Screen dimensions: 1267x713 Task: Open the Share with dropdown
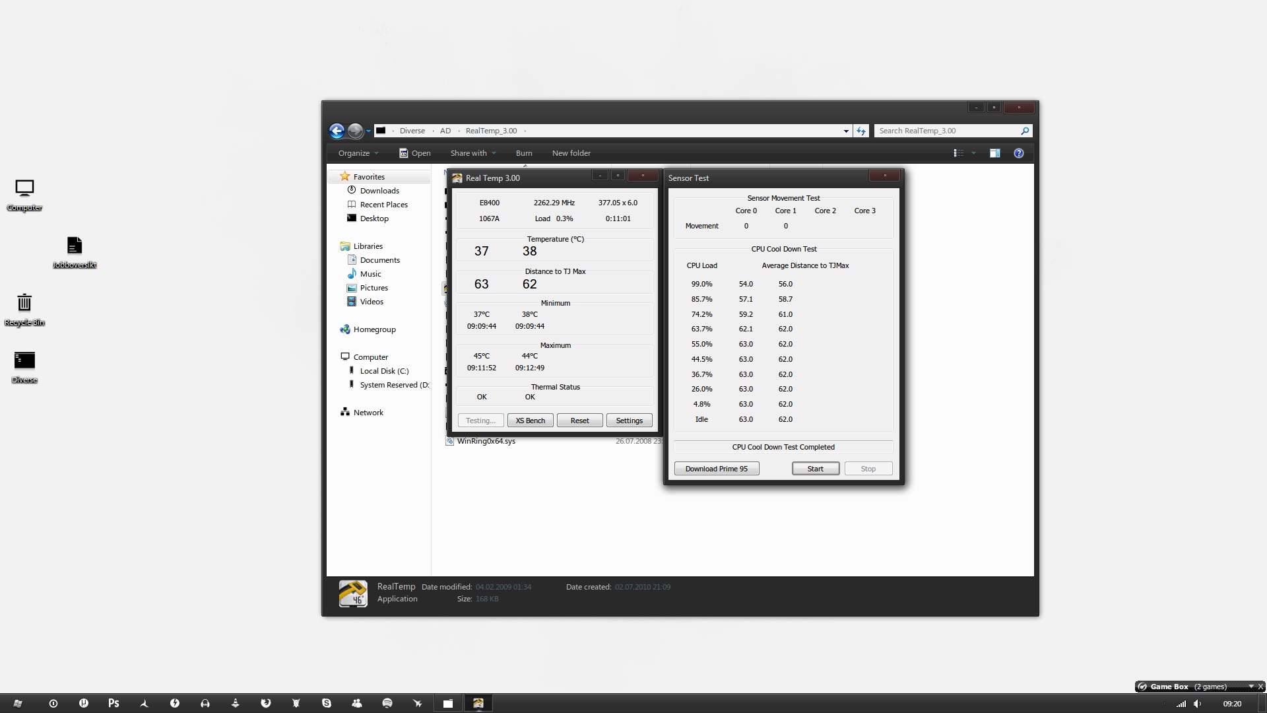(x=473, y=153)
